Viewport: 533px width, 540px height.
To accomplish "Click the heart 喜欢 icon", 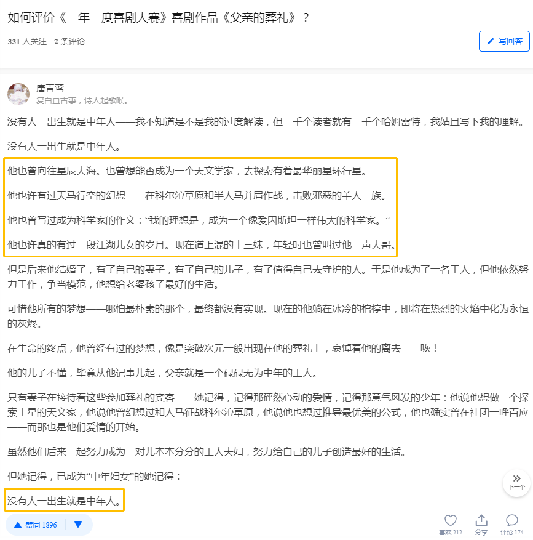I will pyautogui.click(x=451, y=520).
